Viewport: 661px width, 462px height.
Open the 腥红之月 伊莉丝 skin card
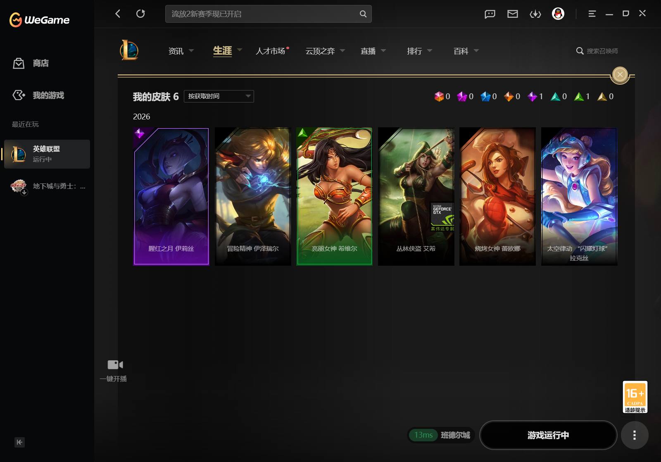tap(171, 196)
